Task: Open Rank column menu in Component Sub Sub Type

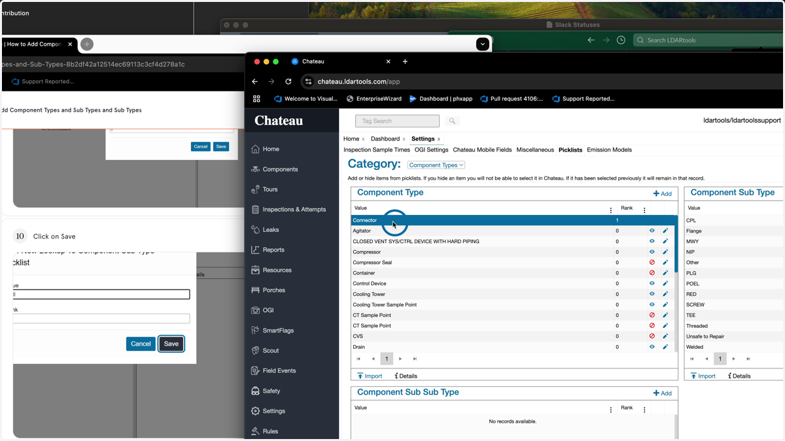Action: 644,410
